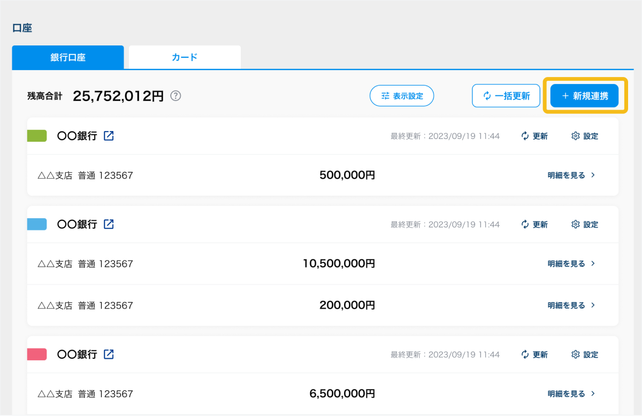Open external link icon for blue bank
Viewport: 642px width, 416px height.
(109, 224)
